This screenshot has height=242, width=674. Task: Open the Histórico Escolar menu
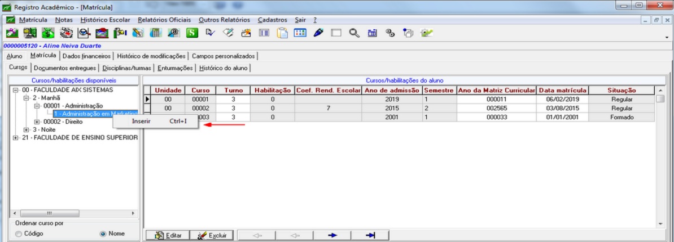[105, 20]
